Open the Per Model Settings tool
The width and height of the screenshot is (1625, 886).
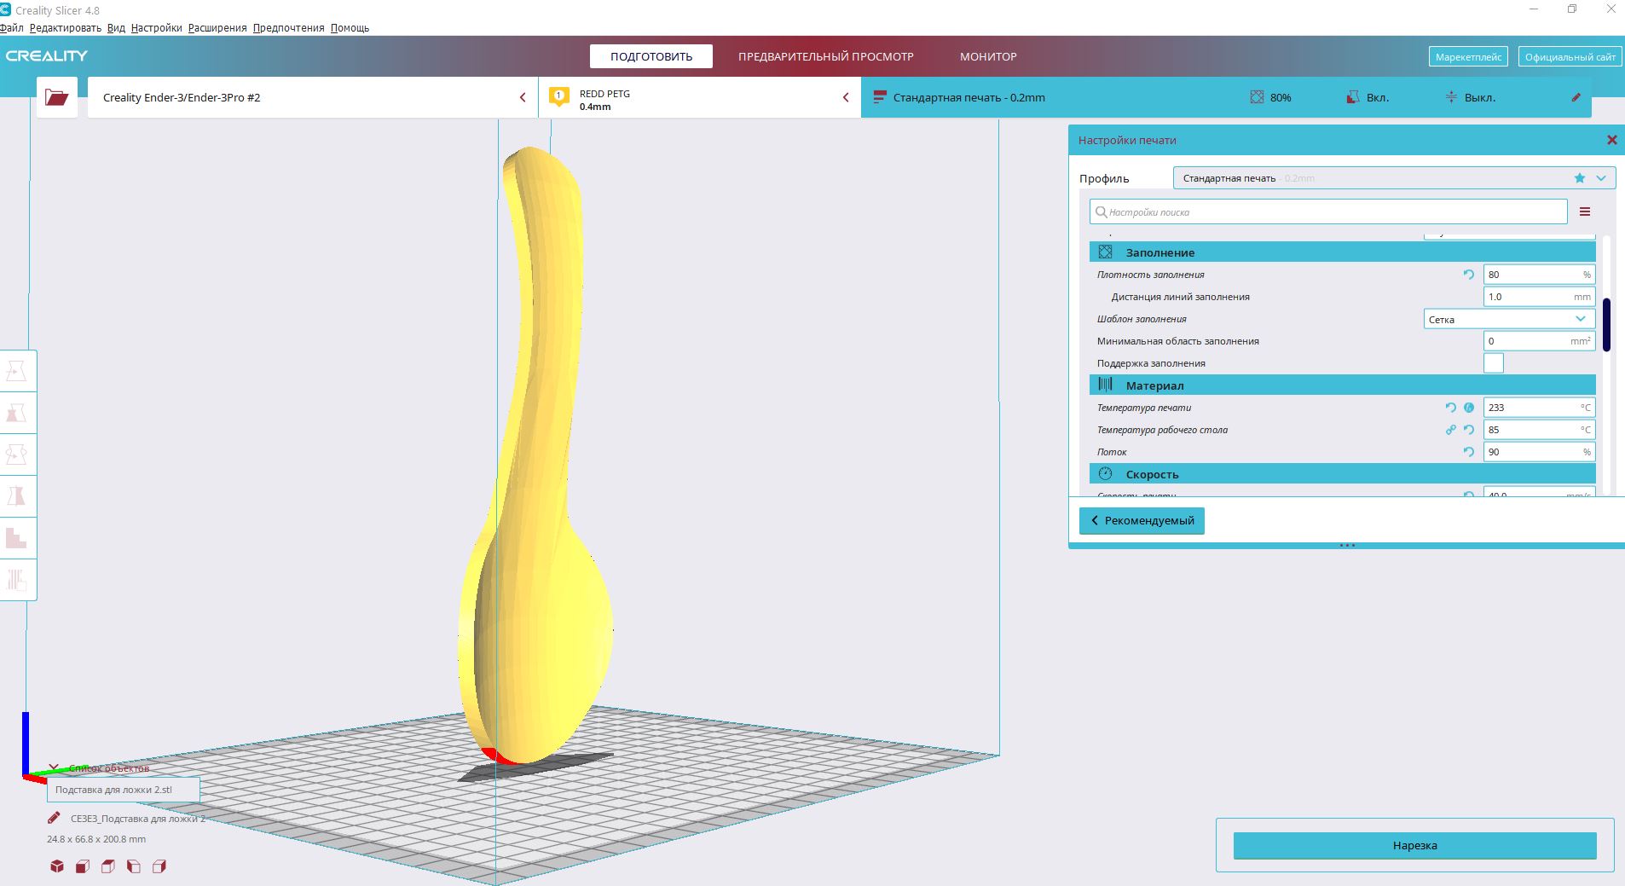click(16, 538)
